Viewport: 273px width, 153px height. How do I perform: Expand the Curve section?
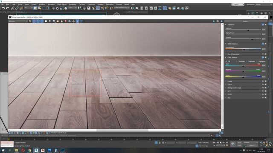[x=226, y=85]
